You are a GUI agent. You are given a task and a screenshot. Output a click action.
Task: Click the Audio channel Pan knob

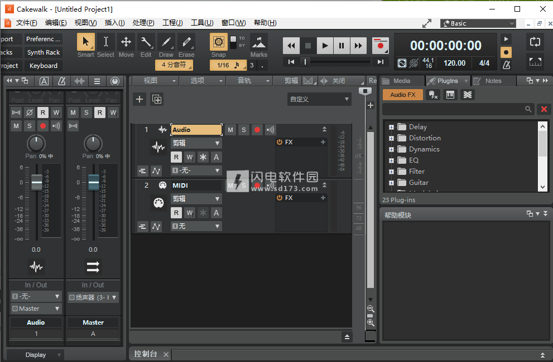pos(36,143)
